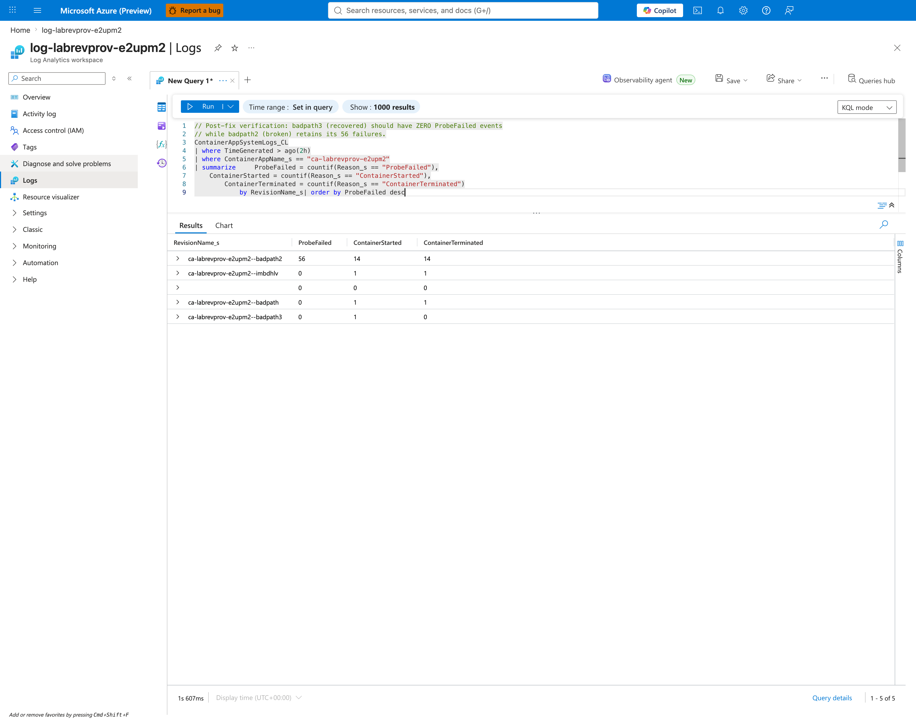Open the feedback icon in top bar
Image resolution: width=916 pixels, height=720 pixels.
point(789,11)
